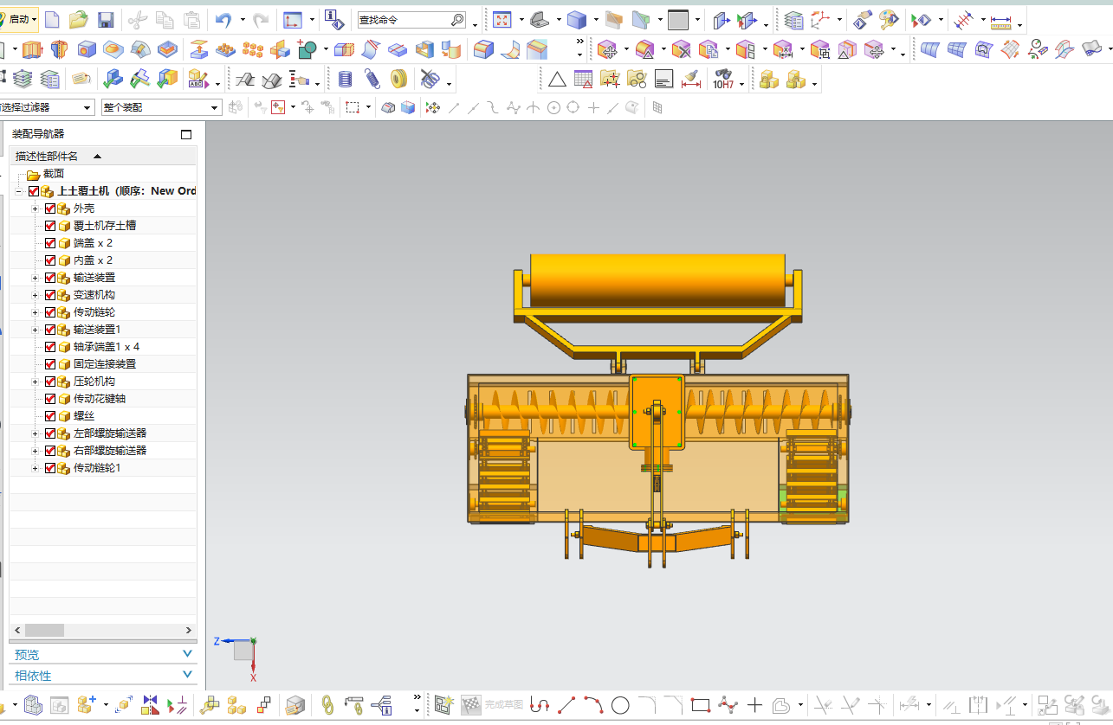Viewport: 1113px width, 725px height.
Task: Toggle the 上土覆土机 root assembly checkbox
Action: coord(34,191)
